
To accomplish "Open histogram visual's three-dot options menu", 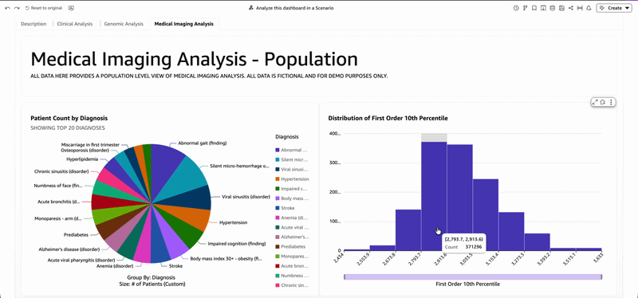I will [x=611, y=102].
